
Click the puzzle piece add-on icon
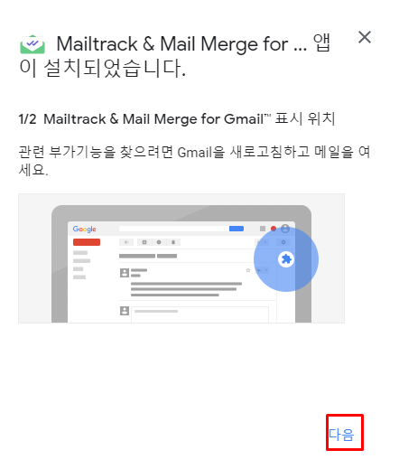coord(286,259)
